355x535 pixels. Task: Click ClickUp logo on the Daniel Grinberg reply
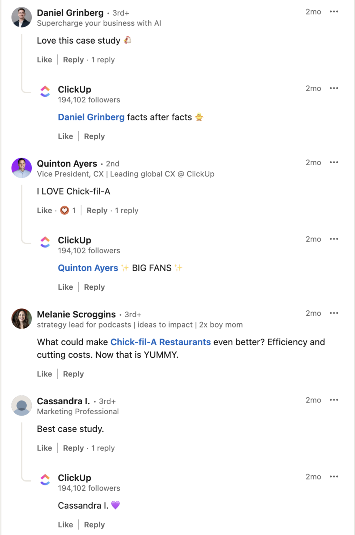pos(45,91)
